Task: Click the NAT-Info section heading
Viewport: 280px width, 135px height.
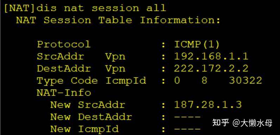Action: 64,93
